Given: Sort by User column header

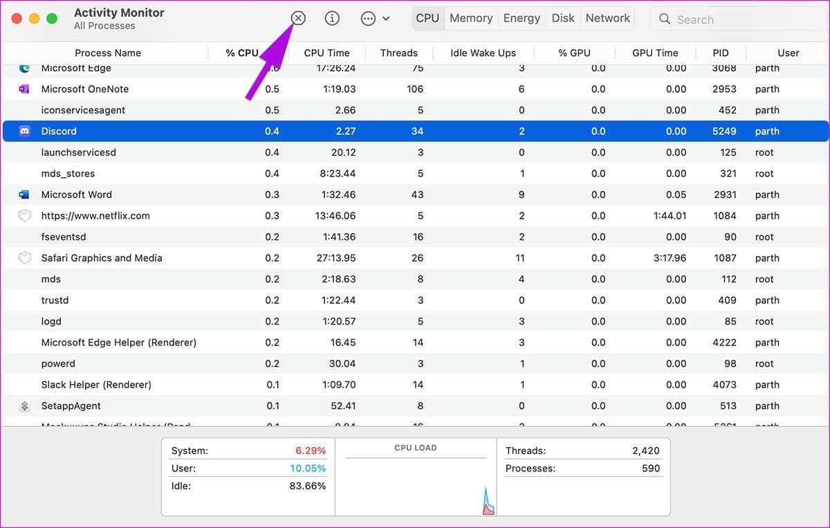Looking at the screenshot, I should (788, 53).
